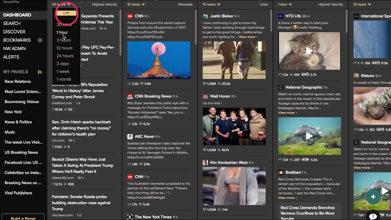Open Race Relations panel
The width and height of the screenshot is (391, 220).
click(x=18, y=82)
